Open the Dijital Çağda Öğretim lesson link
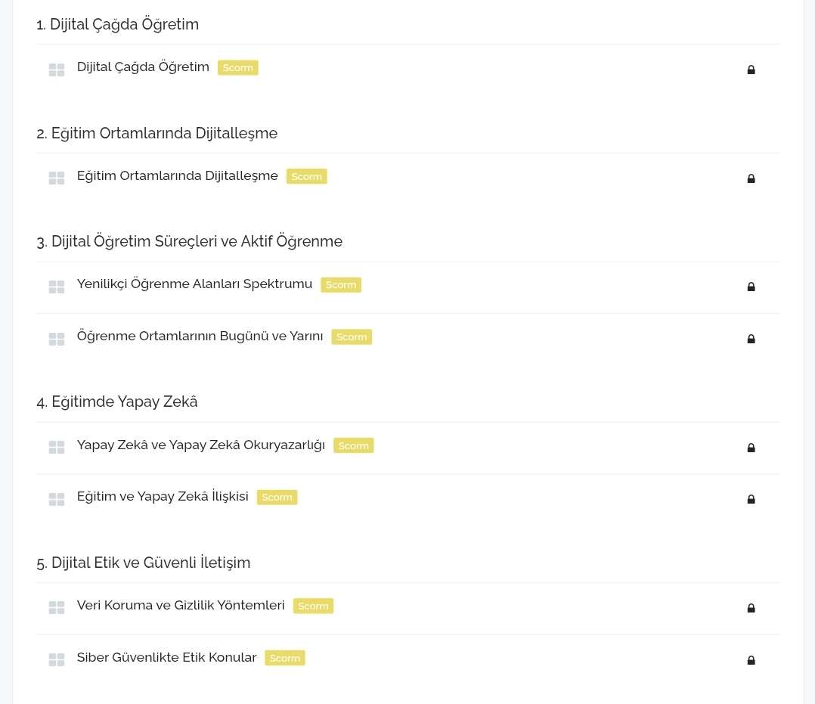The height and width of the screenshot is (704, 815). 143,67
